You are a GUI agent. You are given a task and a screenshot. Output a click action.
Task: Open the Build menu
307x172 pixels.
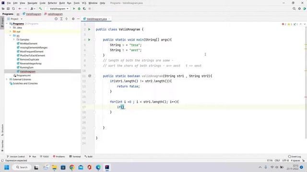(x=62, y=3)
